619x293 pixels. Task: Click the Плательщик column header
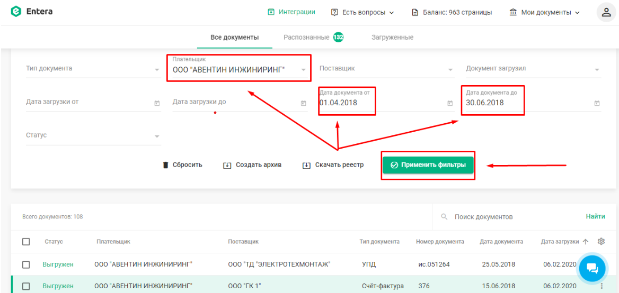[113, 241]
